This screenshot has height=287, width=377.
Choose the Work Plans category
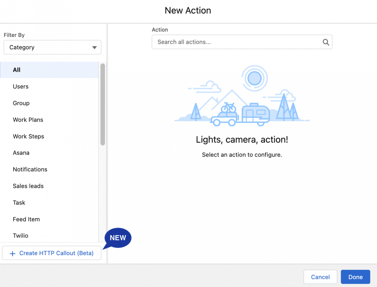point(49,120)
